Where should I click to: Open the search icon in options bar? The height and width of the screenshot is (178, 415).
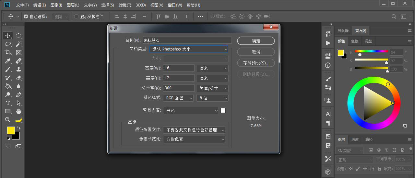[x=394, y=17]
